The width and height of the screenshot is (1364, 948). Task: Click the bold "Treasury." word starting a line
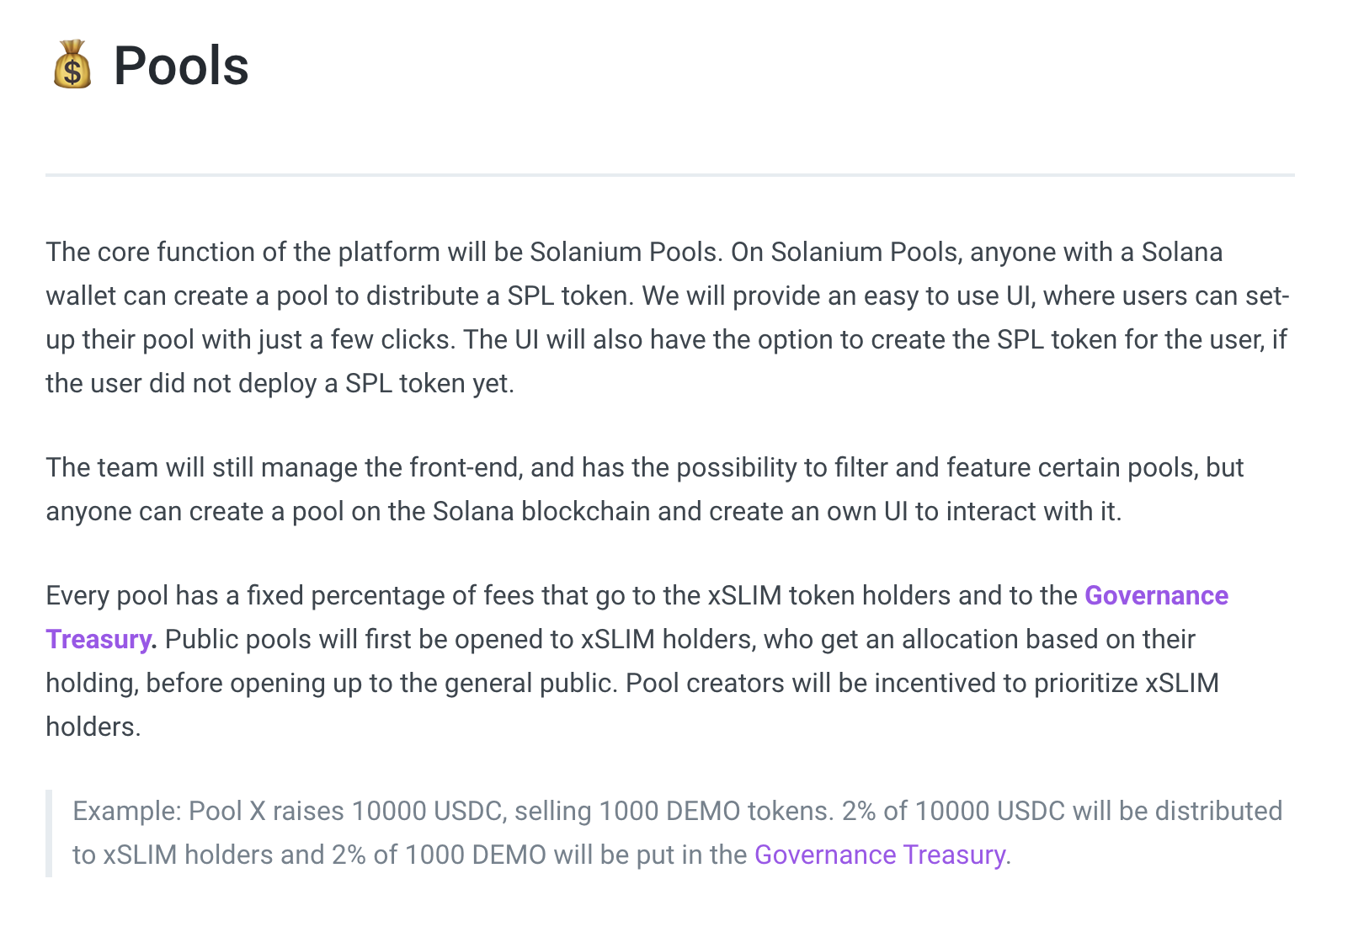click(x=101, y=639)
